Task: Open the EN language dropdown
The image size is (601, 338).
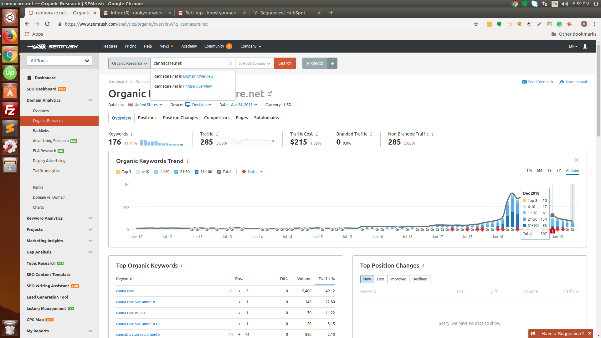Action: pos(573,46)
